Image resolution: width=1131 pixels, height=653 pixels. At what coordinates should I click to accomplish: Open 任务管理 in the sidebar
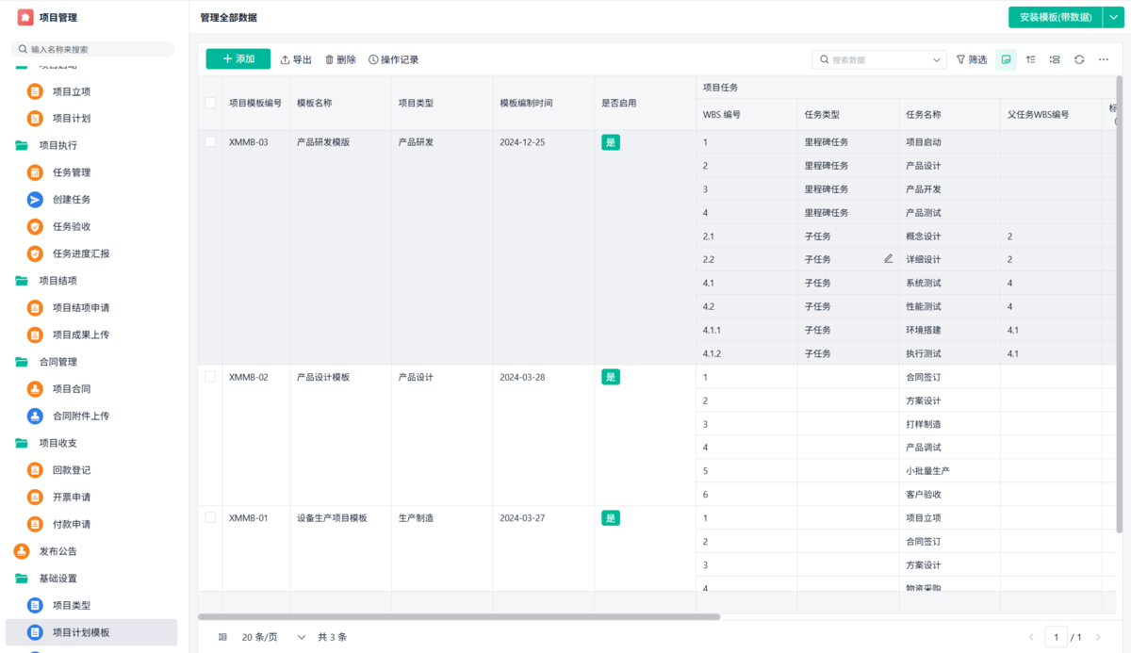(x=72, y=172)
